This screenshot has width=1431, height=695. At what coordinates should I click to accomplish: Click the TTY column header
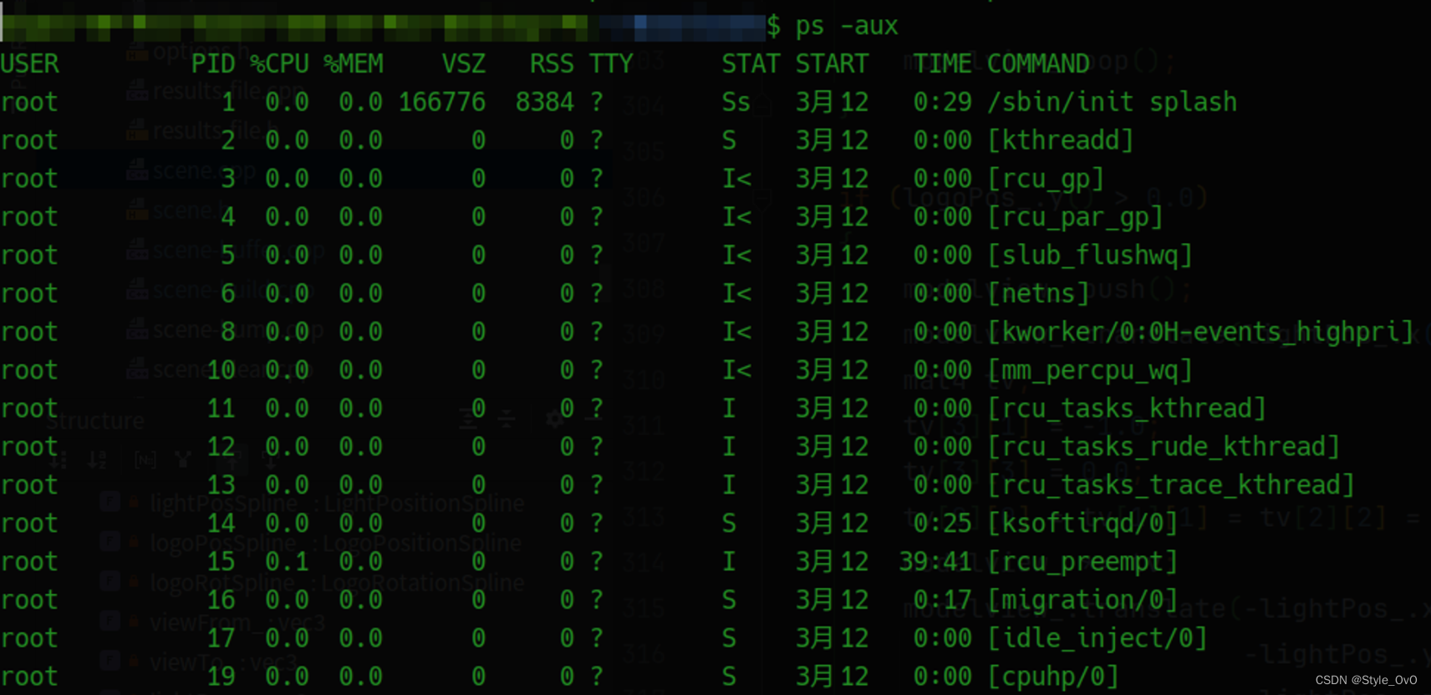pos(611,64)
